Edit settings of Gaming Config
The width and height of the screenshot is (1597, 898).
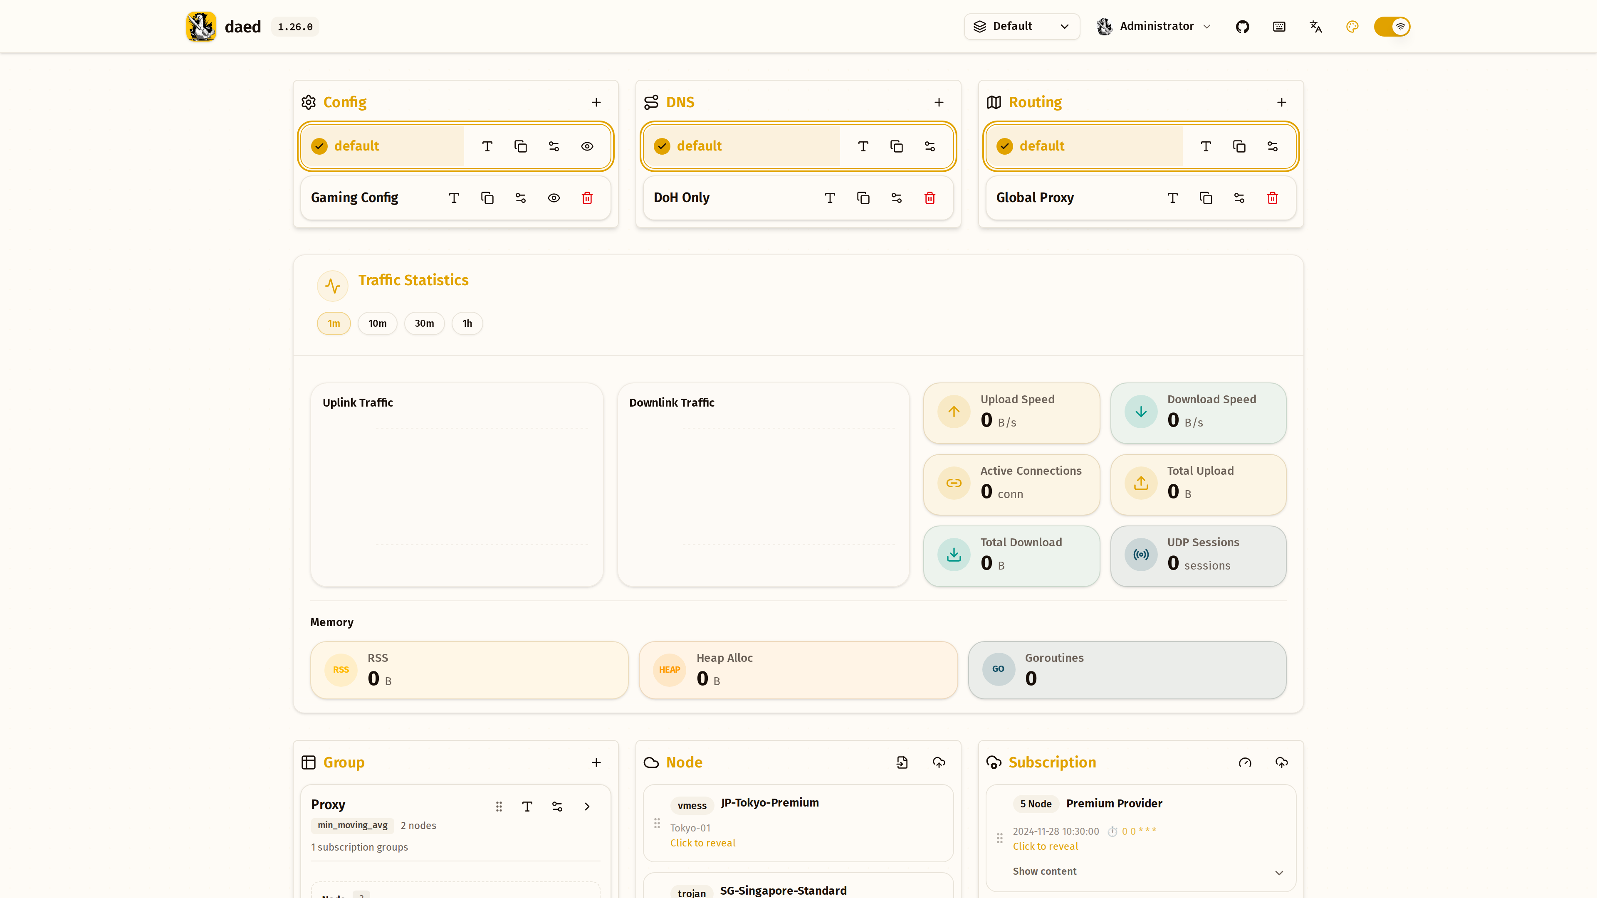[521, 198]
